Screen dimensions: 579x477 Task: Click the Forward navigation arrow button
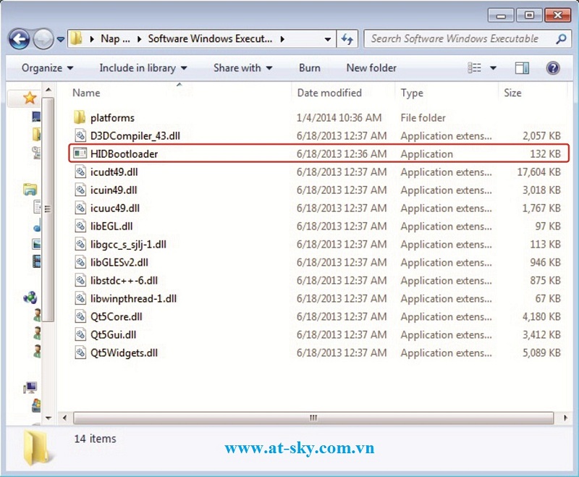[x=43, y=39]
